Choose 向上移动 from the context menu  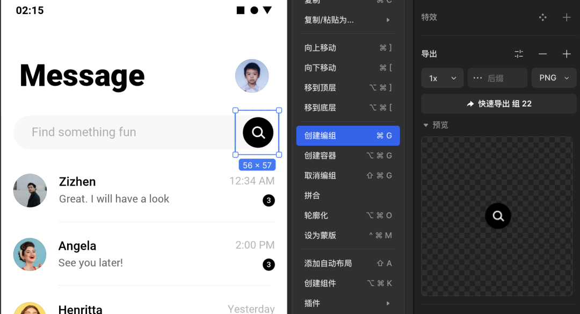[x=347, y=48]
